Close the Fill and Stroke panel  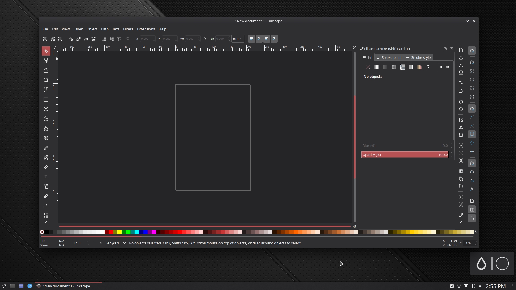coord(452,49)
